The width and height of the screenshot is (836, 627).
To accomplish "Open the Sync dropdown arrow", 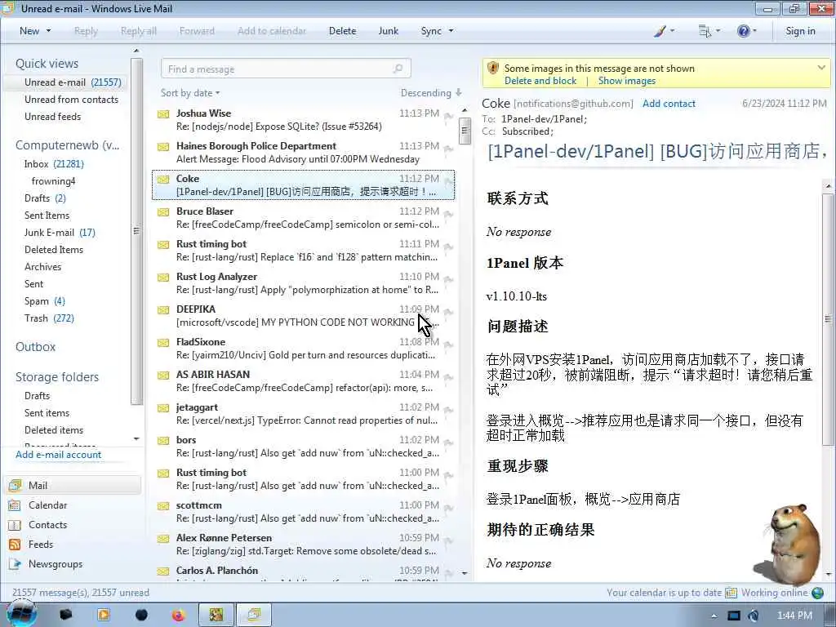I will (x=451, y=31).
